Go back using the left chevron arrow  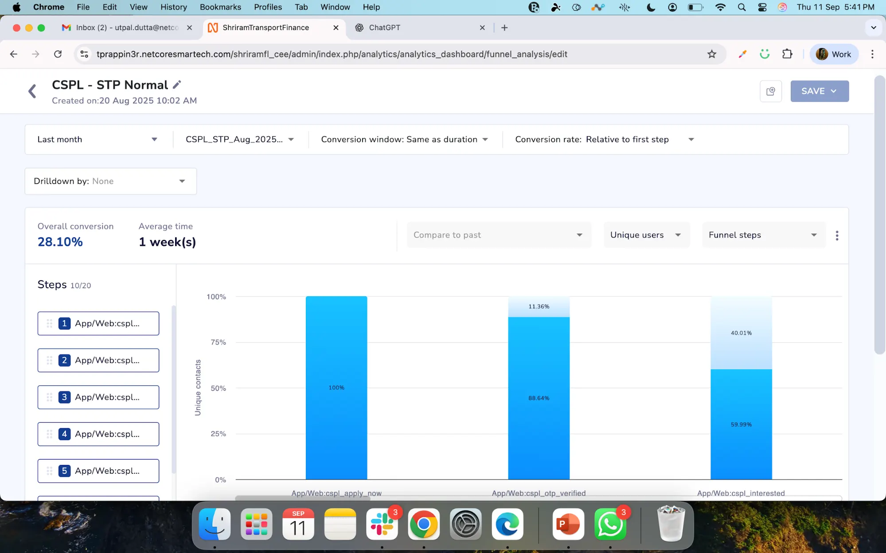click(32, 91)
